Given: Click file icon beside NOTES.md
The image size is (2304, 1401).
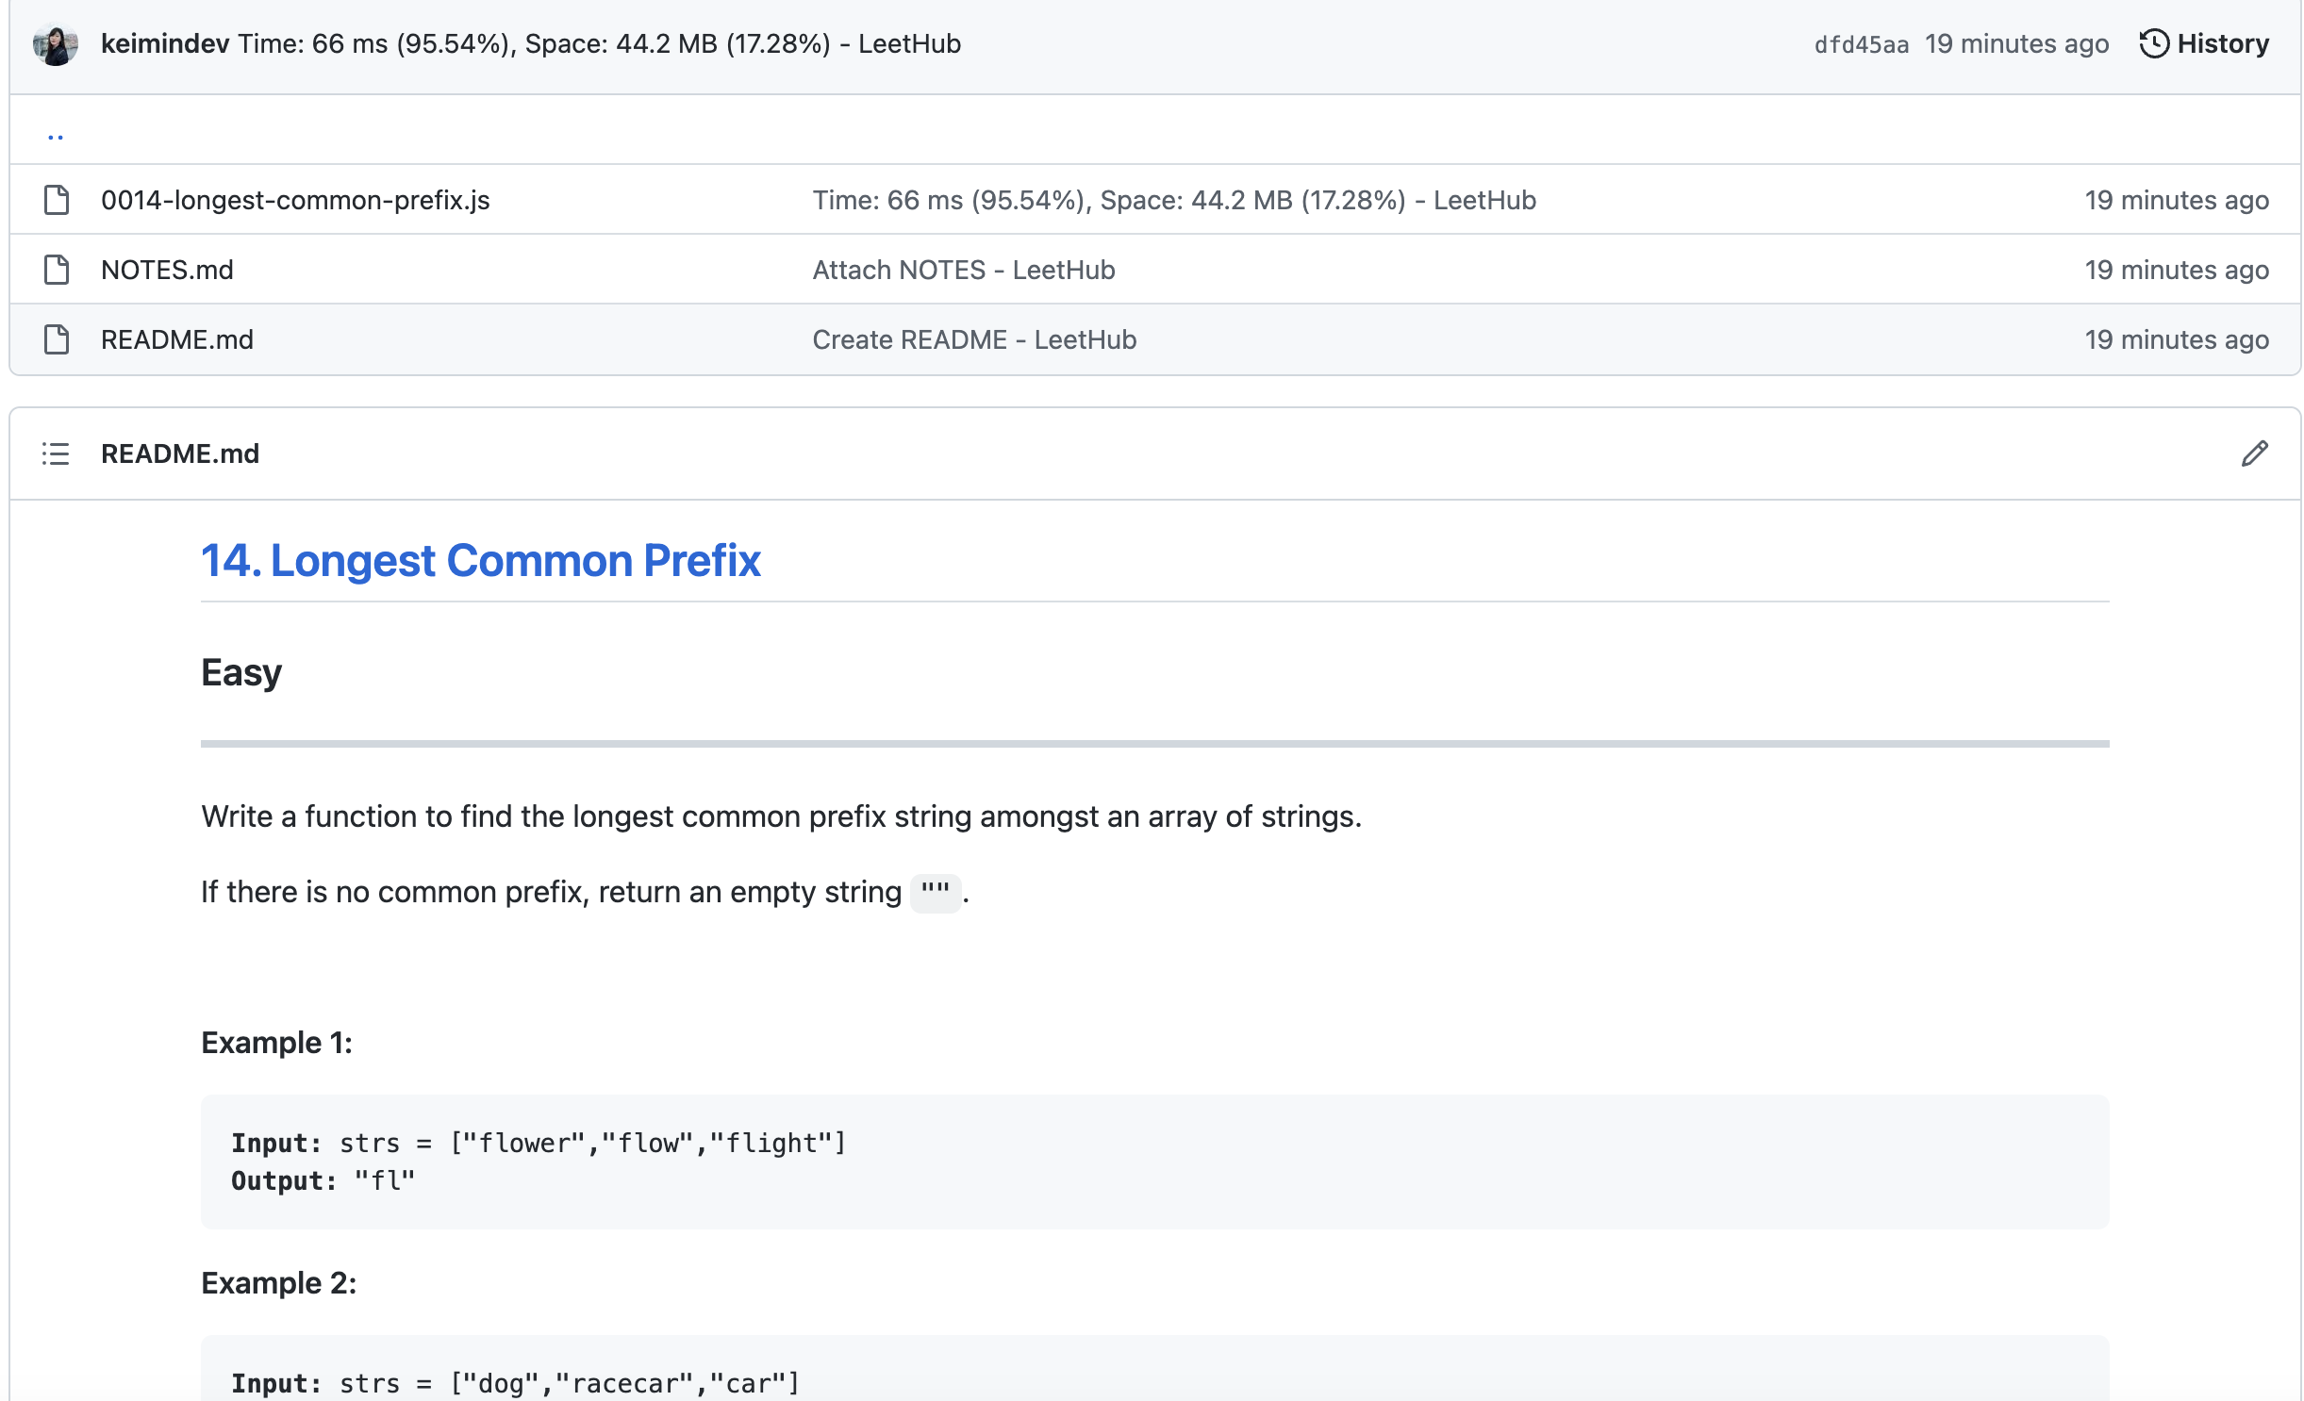Looking at the screenshot, I should coord(57,270).
